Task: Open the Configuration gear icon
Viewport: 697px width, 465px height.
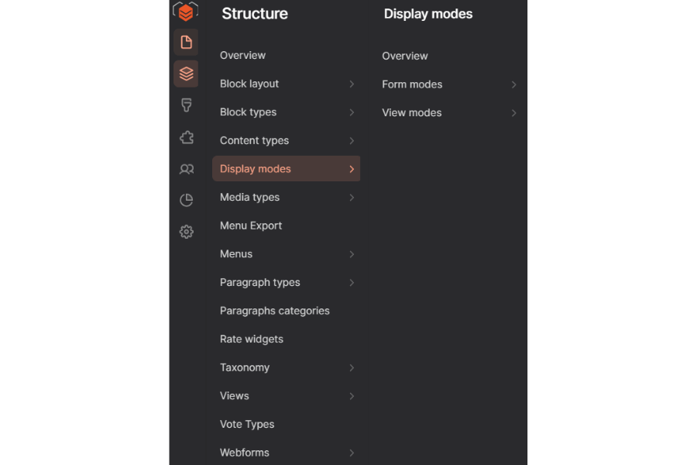Action: [x=186, y=232]
